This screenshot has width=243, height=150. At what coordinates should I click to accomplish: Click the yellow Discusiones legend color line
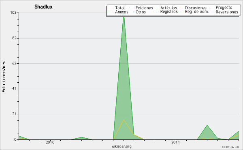(181, 8)
